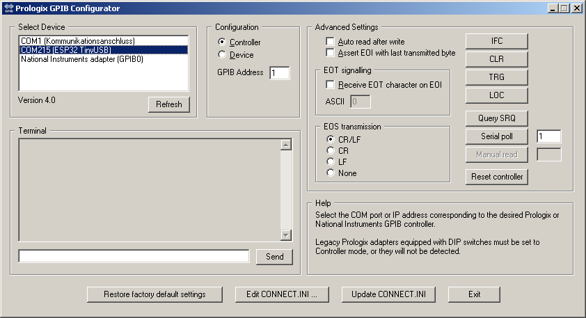Screen dimensions: 586x318
Task: Open Edit CONNECT.INI ...
Action: pyautogui.click(x=282, y=294)
